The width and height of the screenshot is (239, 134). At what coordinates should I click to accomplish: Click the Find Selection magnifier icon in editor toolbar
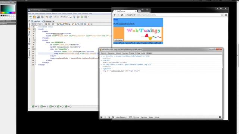(58, 24)
